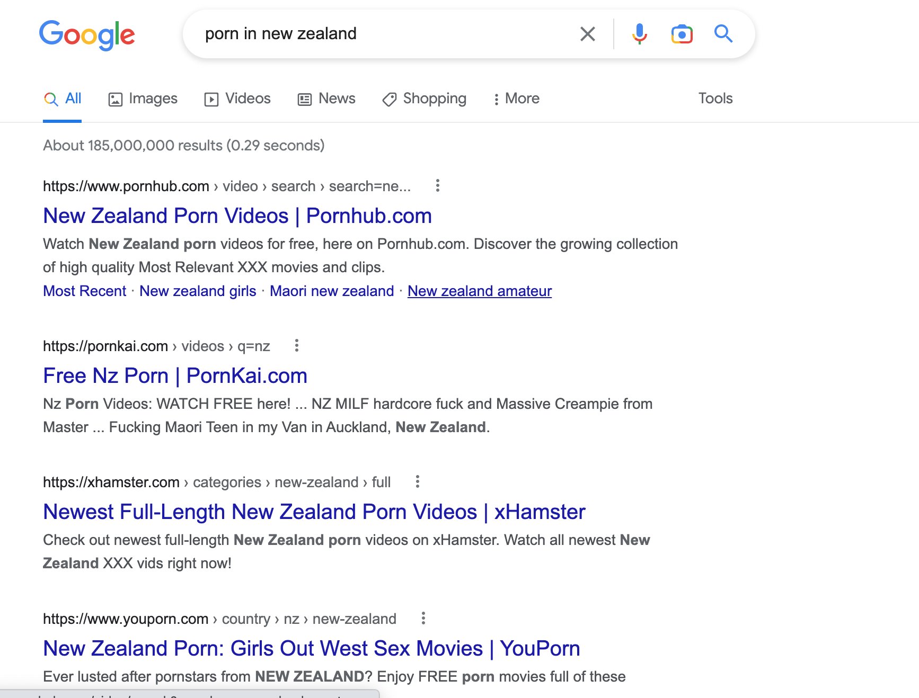The width and height of the screenshot is (919, 698).
Task: Submit search with the magnifying glass icon
Action: pyautogui.click(x=723, y=34)
